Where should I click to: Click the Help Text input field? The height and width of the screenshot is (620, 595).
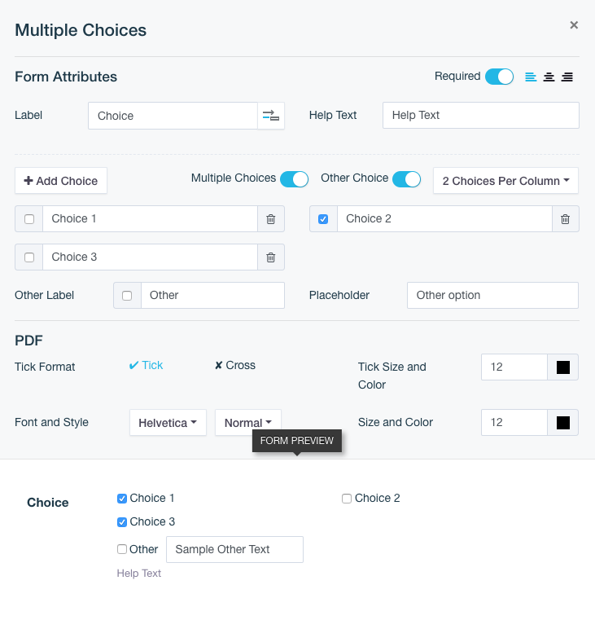click(480, 116)
